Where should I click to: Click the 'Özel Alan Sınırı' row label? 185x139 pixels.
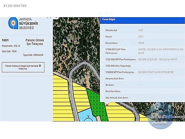point(113,91)
